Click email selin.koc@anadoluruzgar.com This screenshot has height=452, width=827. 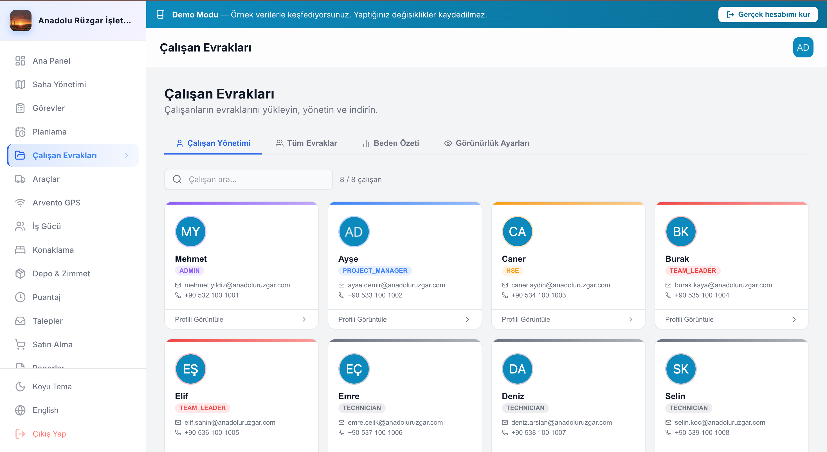720,422
